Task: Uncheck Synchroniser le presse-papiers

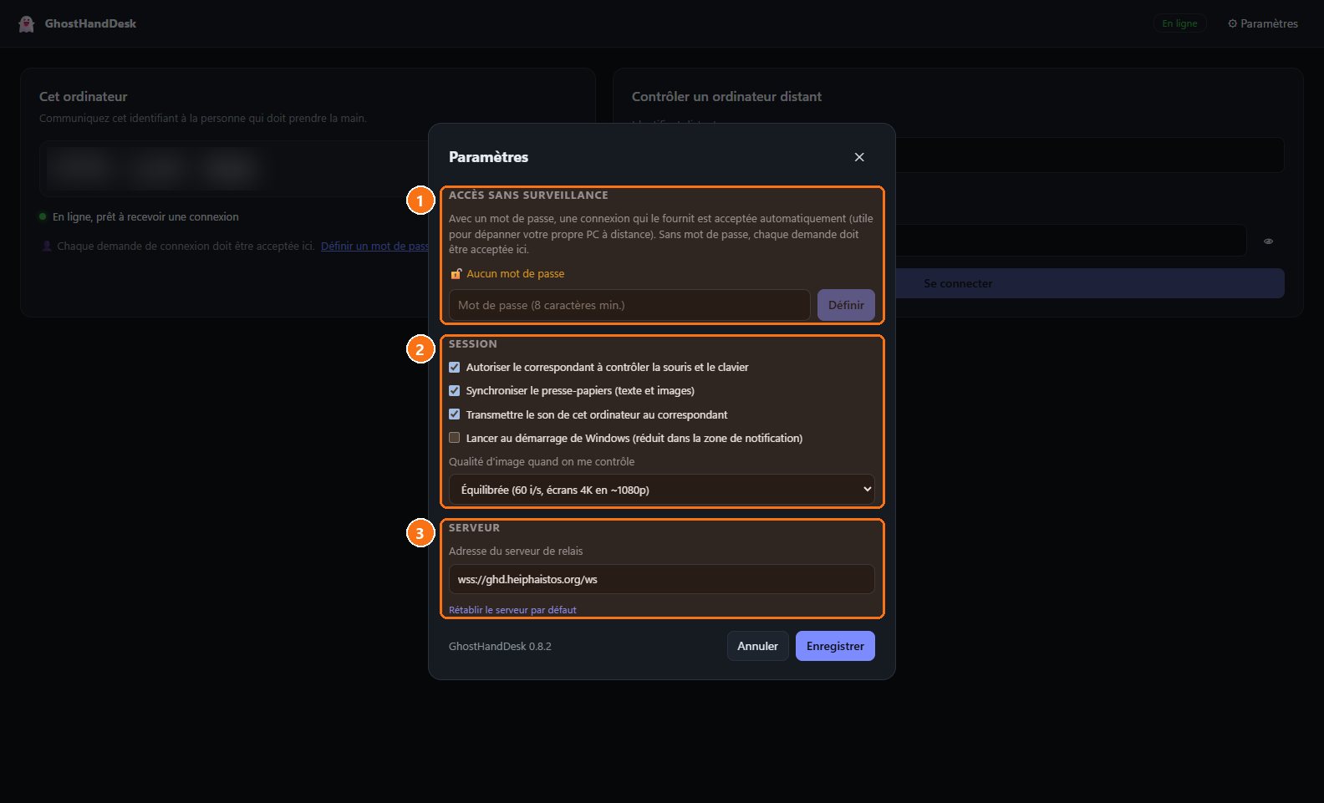Action: [455, 391]
